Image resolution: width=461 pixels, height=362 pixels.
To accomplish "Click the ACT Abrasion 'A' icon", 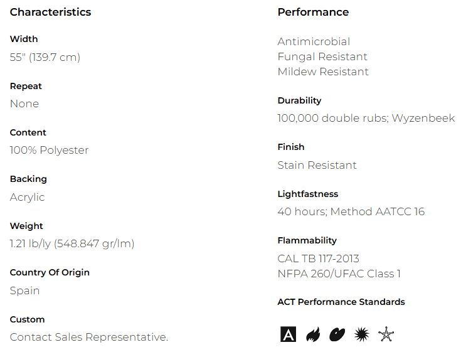I will point(288,334).
